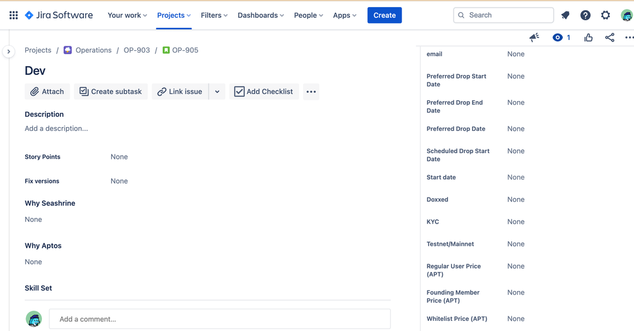The height and width of the screenshot is (331, 634).
Task: Edit the Regular User Price (APT) value
Action: (x=516, y=266)
